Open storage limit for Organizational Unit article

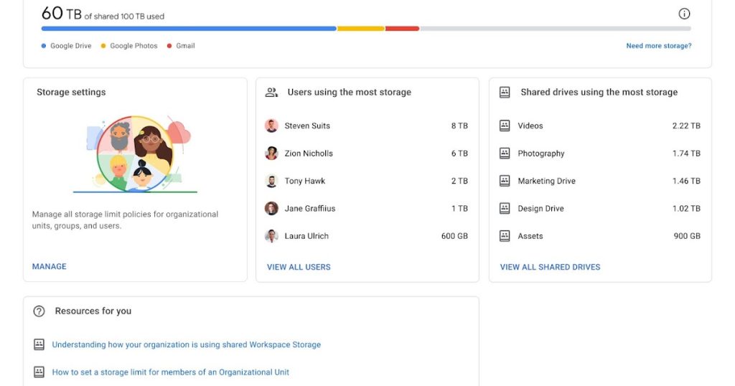(x=171, y=372)
